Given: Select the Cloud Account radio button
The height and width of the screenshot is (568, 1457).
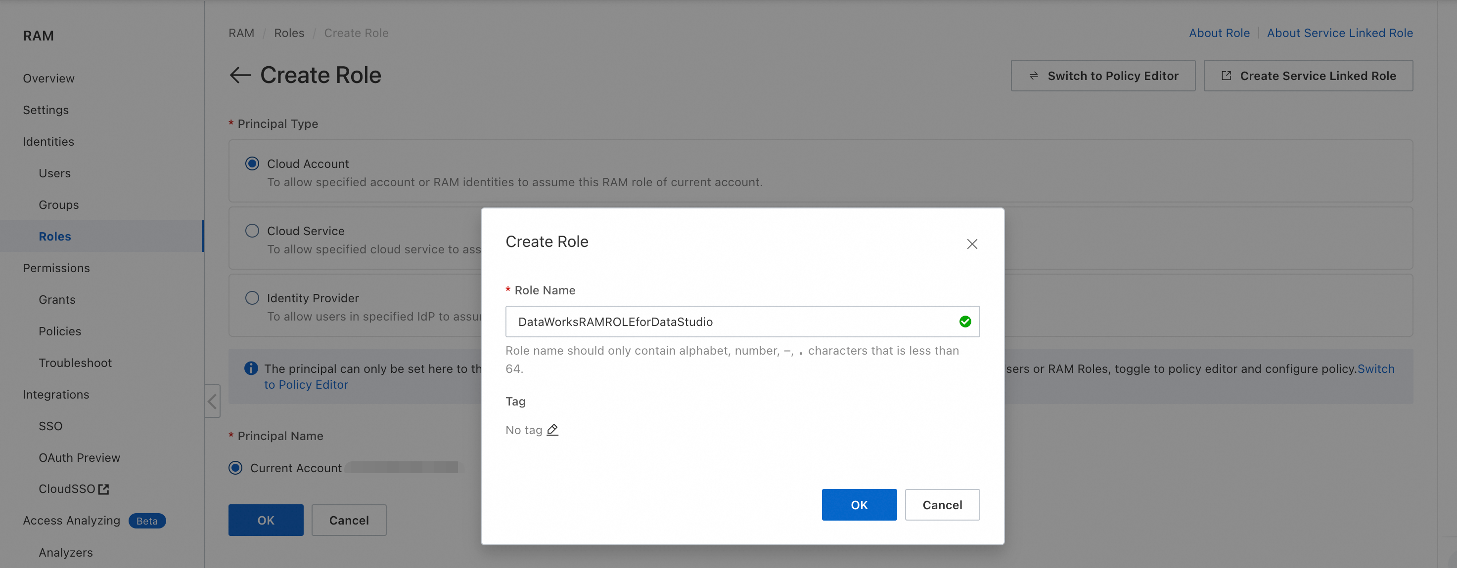Looking at the screenshot, I should click(x=252, y=164).
